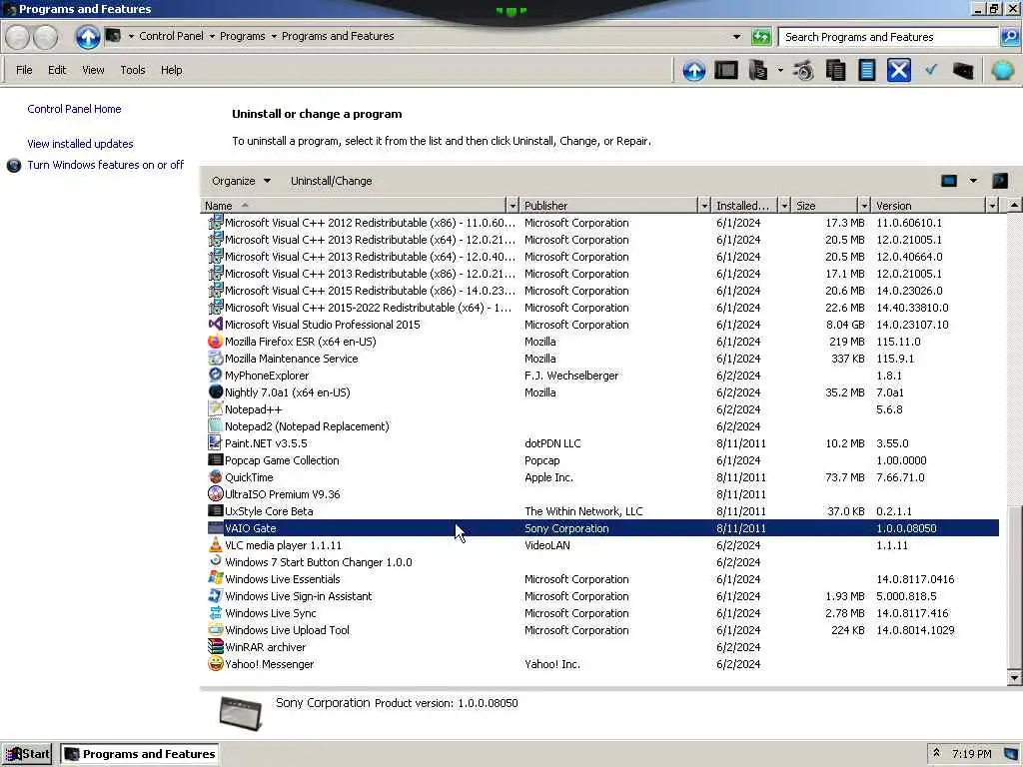Click the Change your view icon
The height and width of the screenshot is (767, 1023).
coord(949,181)
